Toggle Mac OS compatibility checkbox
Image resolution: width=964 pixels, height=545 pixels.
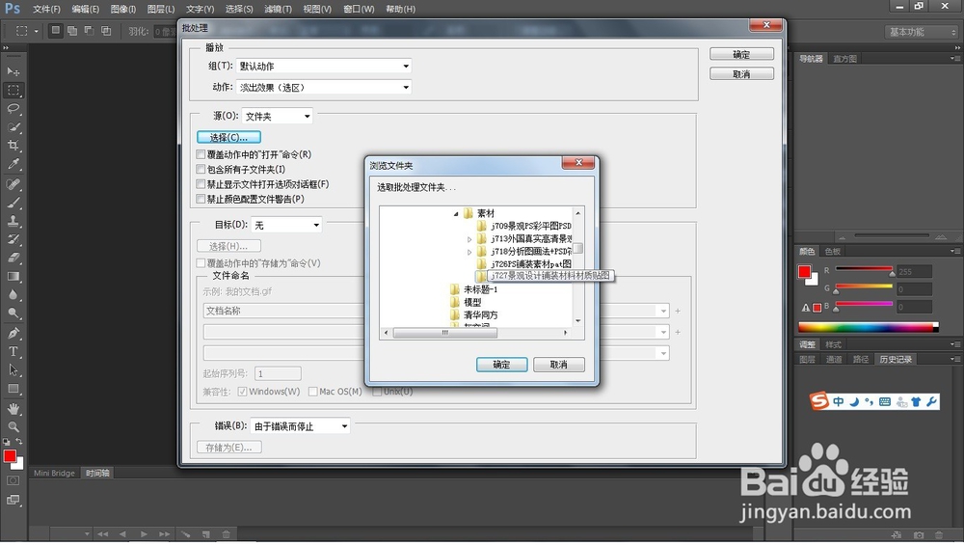click(x=313, y=392)
